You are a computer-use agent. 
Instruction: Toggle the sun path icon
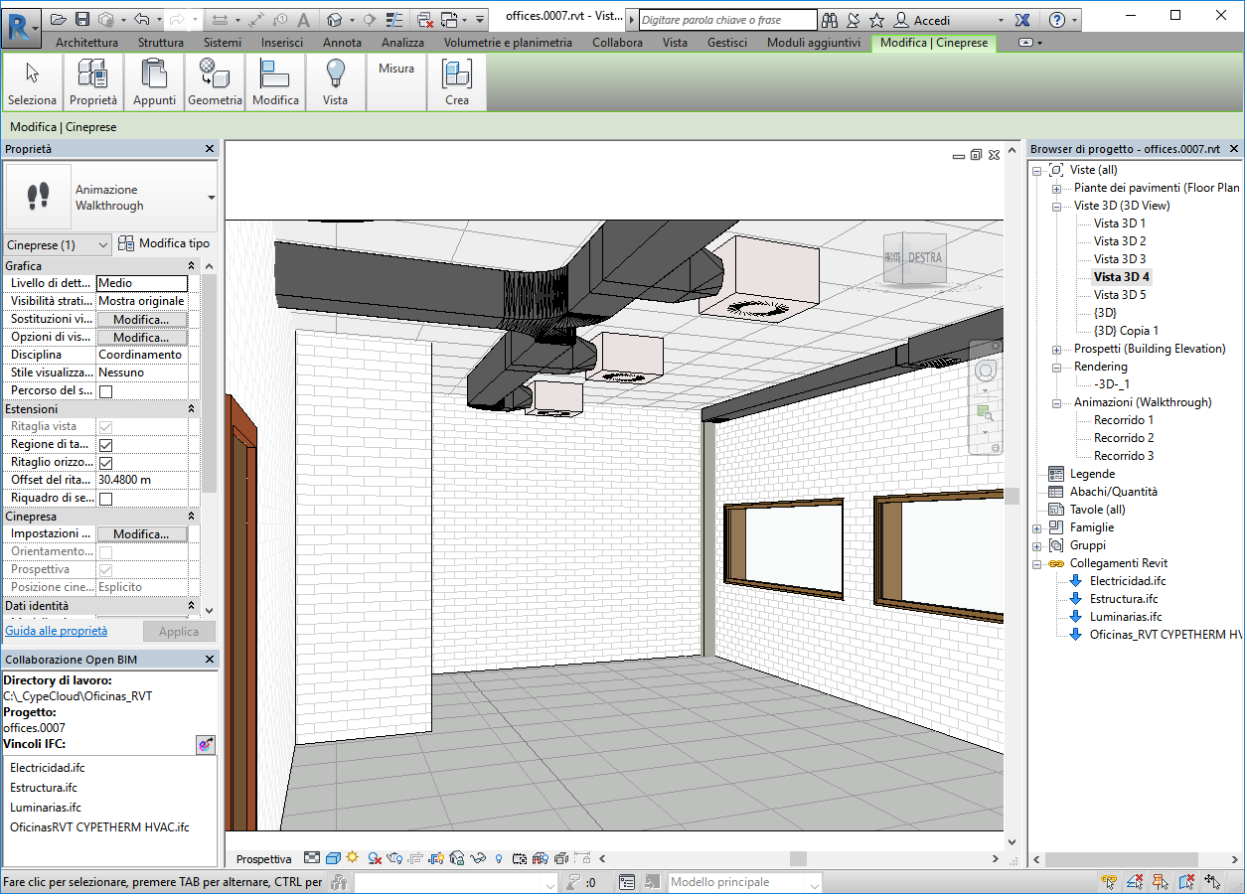click(352, 858)
